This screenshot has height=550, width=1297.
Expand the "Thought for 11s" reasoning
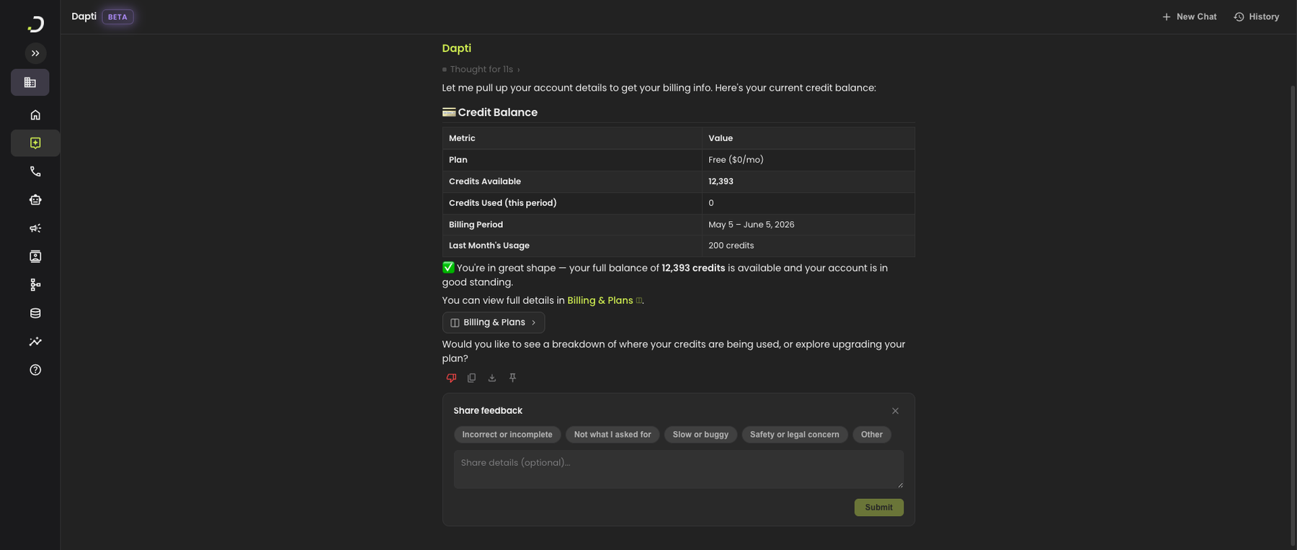coord(481,69)
